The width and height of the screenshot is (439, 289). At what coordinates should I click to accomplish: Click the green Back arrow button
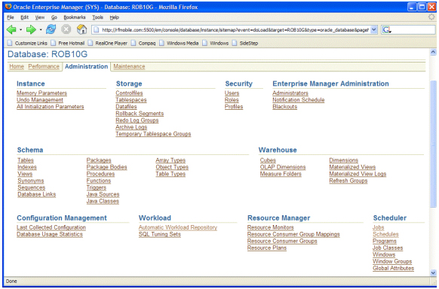pos(11,29)
